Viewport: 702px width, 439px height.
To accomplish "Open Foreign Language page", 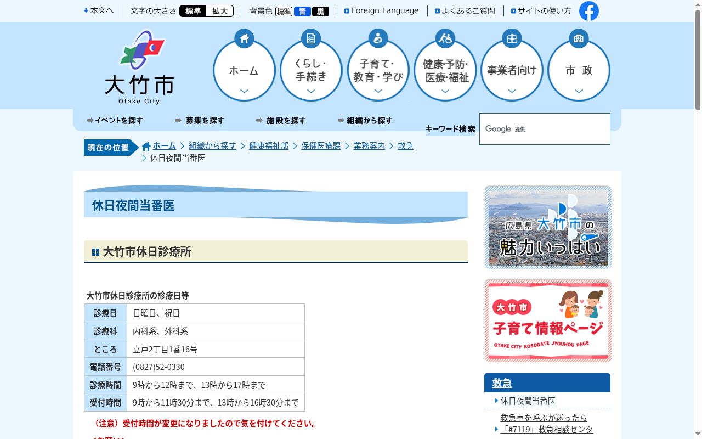I will pyautogui.click(x=381, y=10).
